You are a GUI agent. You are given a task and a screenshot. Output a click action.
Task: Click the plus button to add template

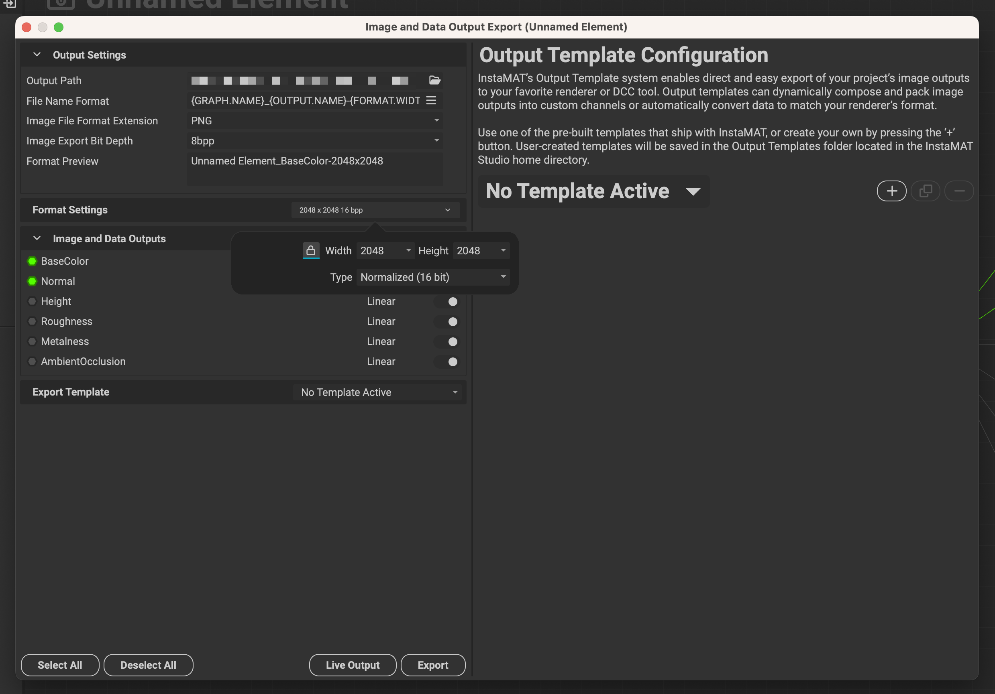(891, 191)
